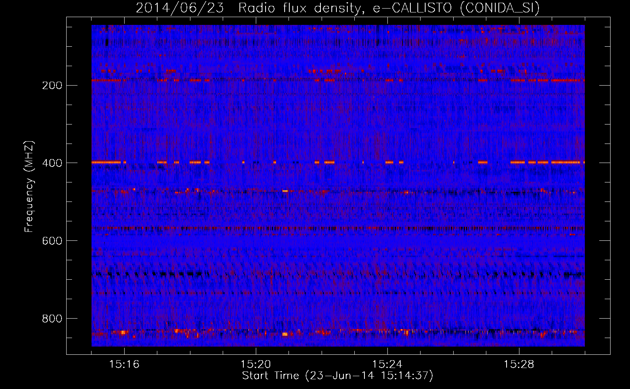Click the 'Frequency (MHZ)' y-axis label
The image size is (630, 389).
click(x=29, y=186)
